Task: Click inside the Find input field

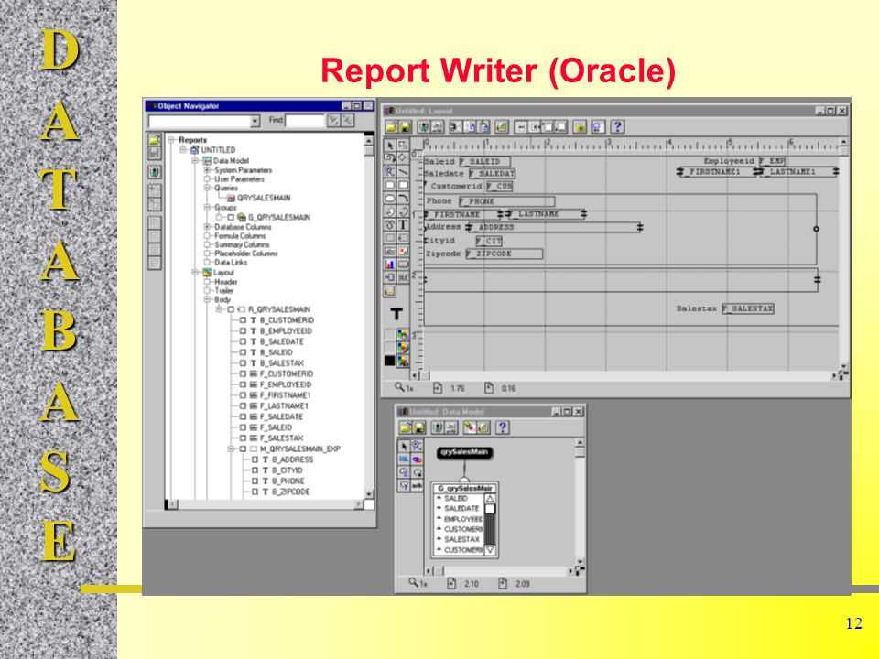Action: (304, 120)
